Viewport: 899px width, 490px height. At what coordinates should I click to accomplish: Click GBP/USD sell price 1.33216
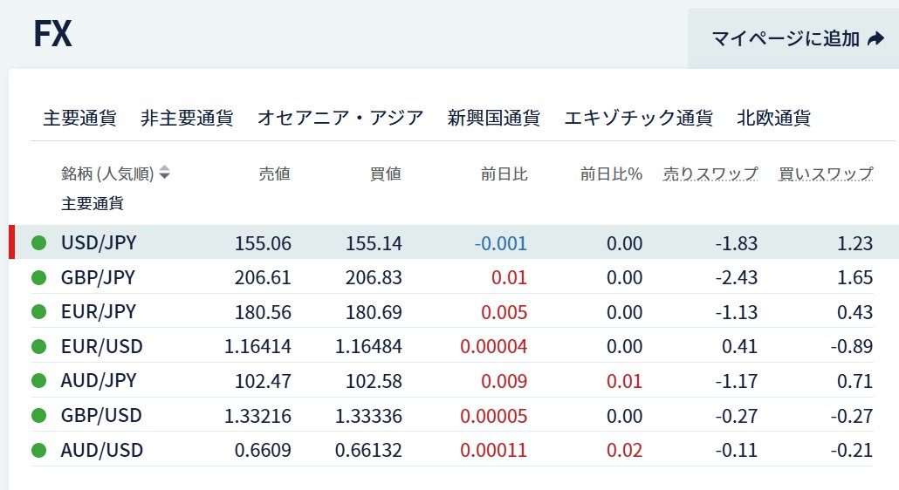pyautogui.click(x=257, y=416)
